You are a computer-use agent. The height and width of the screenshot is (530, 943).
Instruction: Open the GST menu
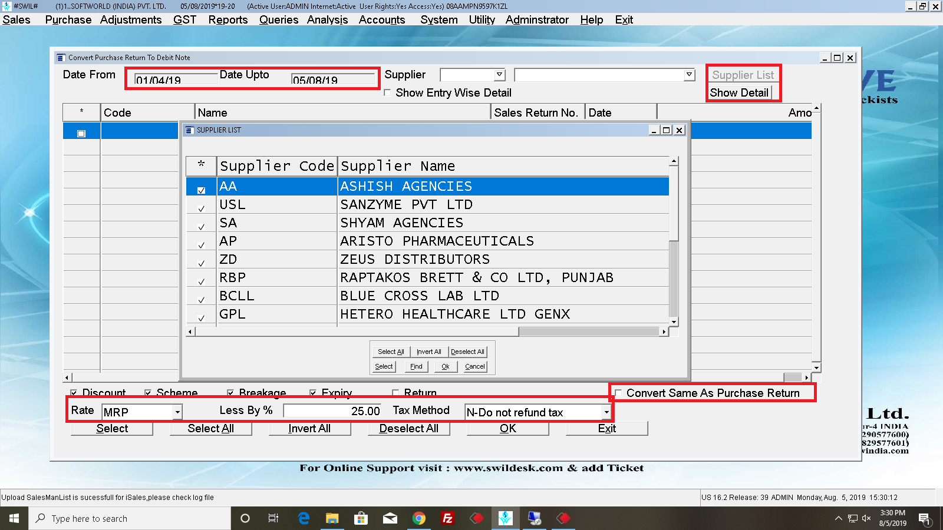pyautogui.click(x=184, y=19)
